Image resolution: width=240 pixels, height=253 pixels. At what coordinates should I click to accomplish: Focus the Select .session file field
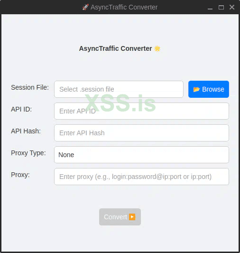[x=119, y=89]
